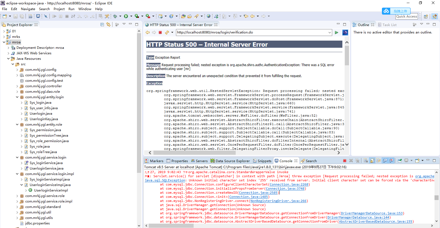This screenshot has width=440, height=228.
Task: Click the green Go to URL arrow
Action: pyautogui.click(x=336, y=32)
